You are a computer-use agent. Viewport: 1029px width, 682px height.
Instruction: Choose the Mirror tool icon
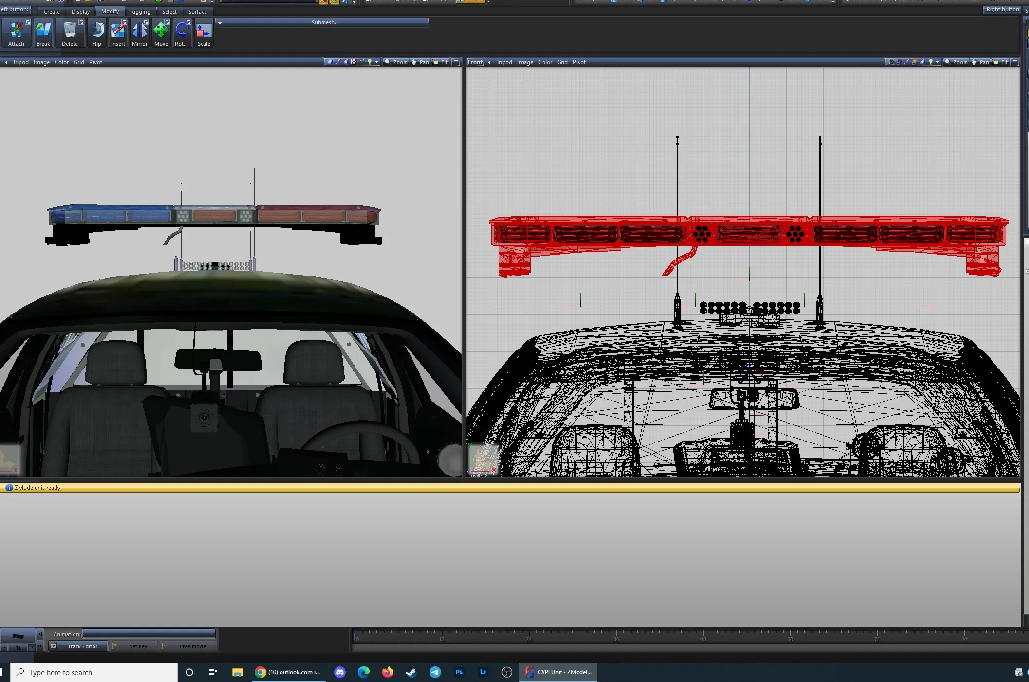(x=140, y=31)
